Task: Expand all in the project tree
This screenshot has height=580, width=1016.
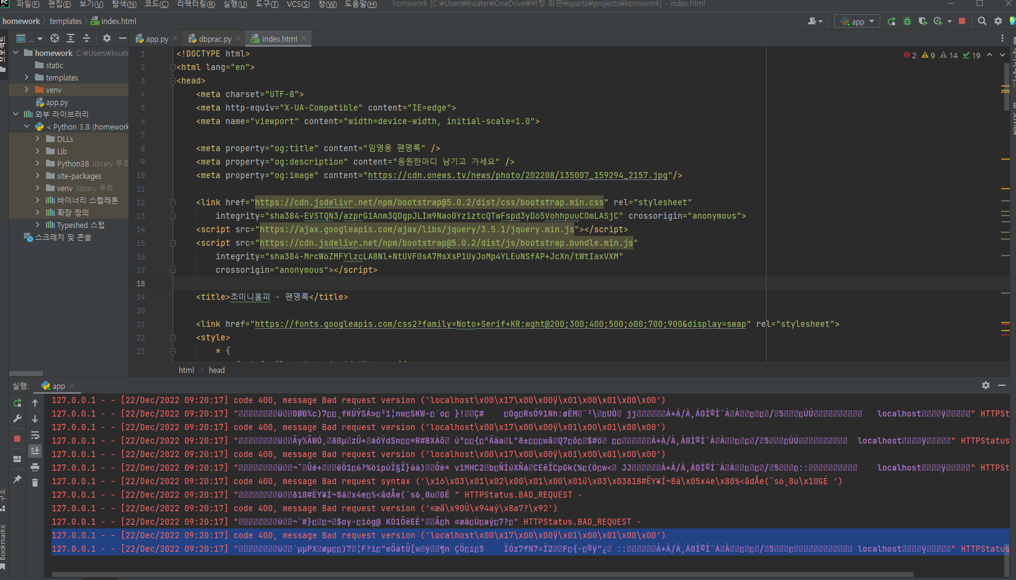Action: click(x=71, y=38)
